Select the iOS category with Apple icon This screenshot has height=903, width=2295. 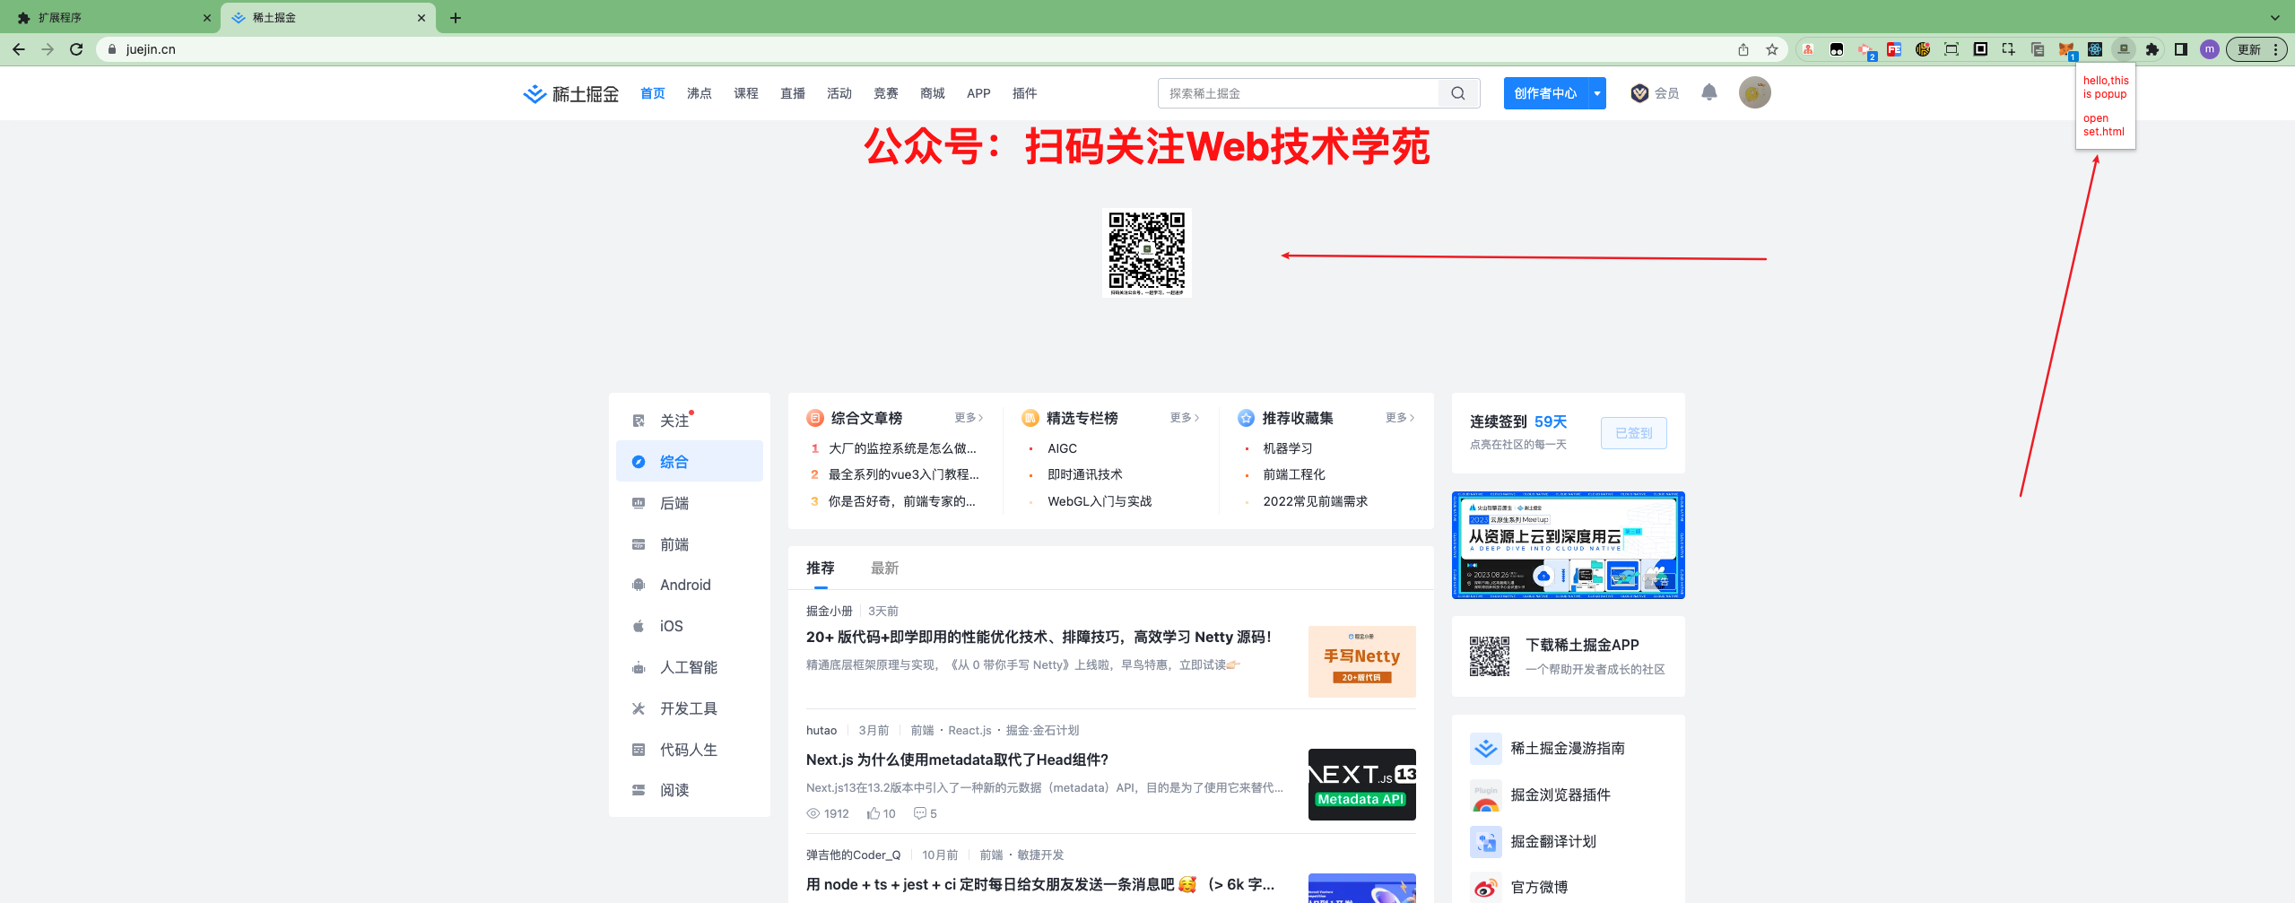[670, 625]
